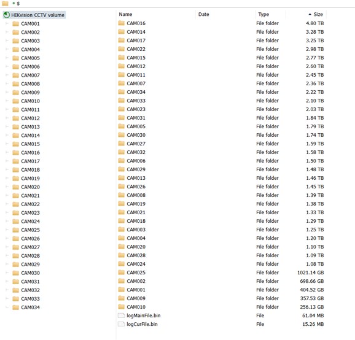This screenshot has width=355, height=340.
Task: Sort the list by the Size column
Action: [318, 14]
